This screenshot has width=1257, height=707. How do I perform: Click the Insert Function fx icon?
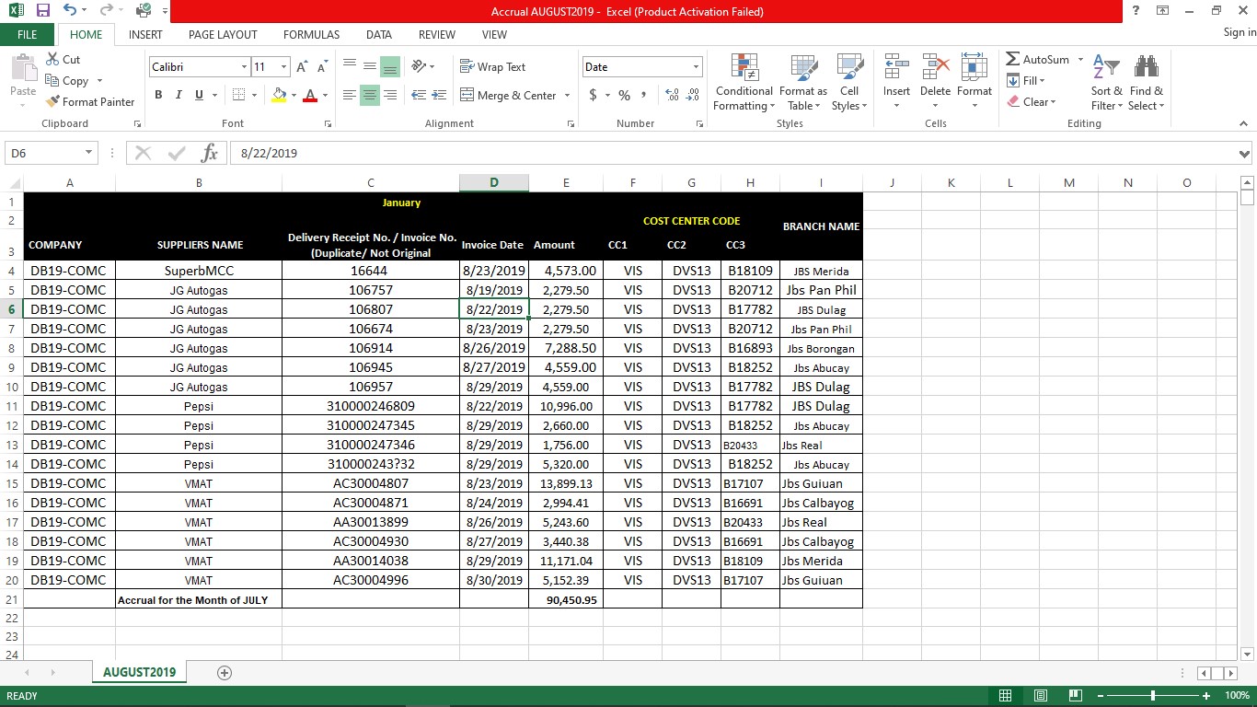coord(209,153)
